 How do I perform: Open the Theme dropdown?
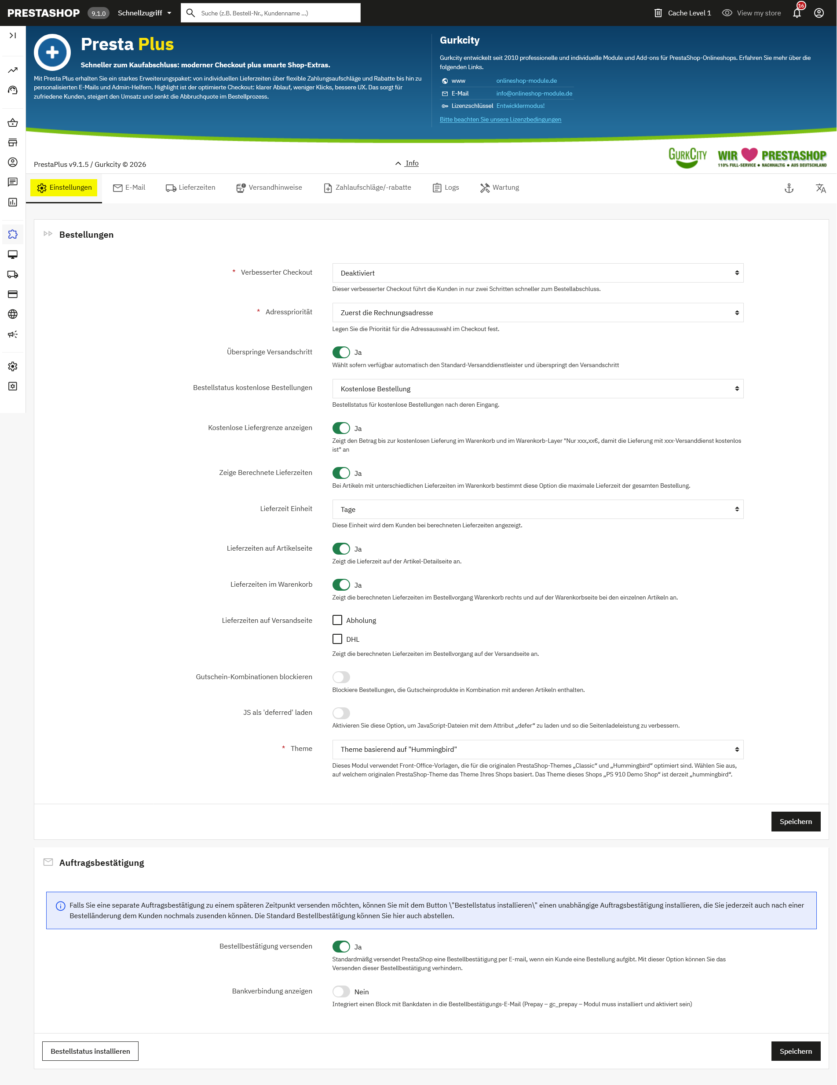pos(538,749)
